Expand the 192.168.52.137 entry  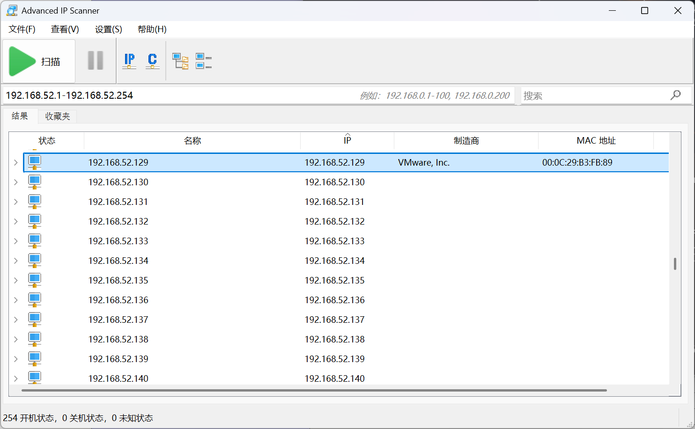pos(16,320)
